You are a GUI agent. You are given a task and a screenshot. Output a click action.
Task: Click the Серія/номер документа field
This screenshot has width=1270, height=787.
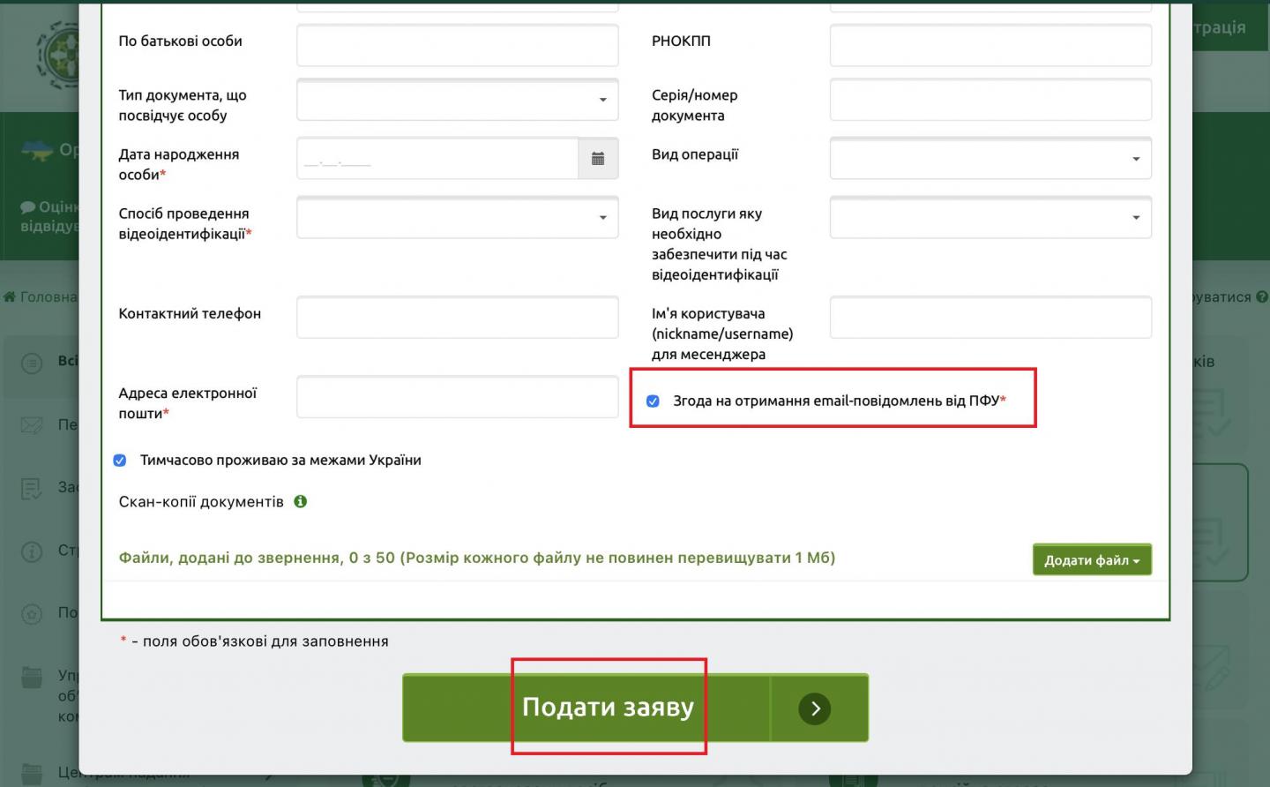point(990,100)
